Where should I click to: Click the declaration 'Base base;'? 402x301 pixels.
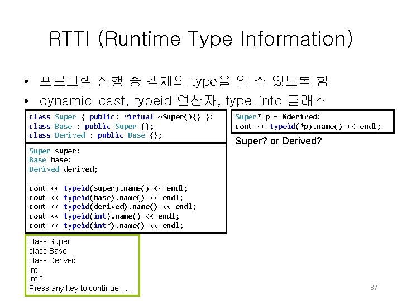(50, 160)
